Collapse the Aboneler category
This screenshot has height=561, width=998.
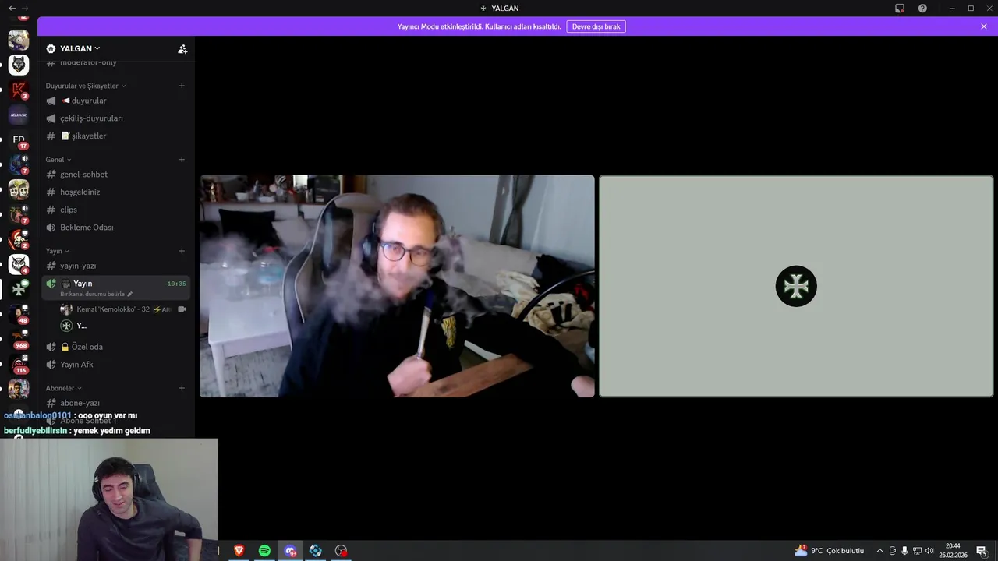[64, 388]
